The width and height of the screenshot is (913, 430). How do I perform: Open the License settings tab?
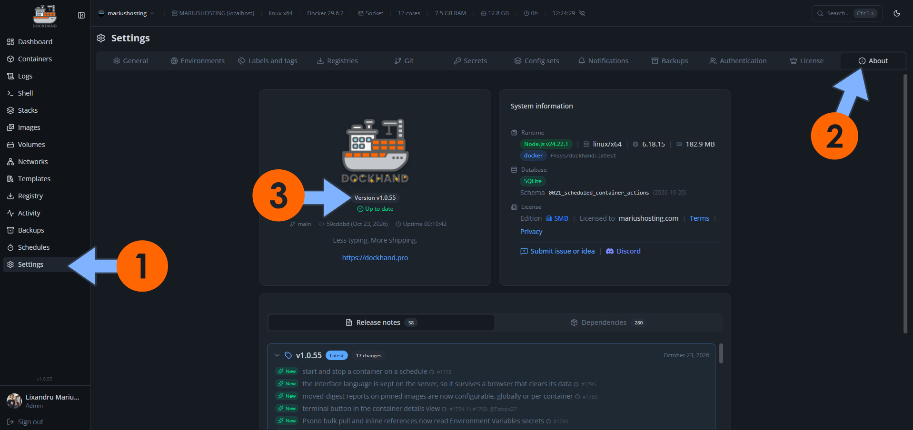(806, 61)
